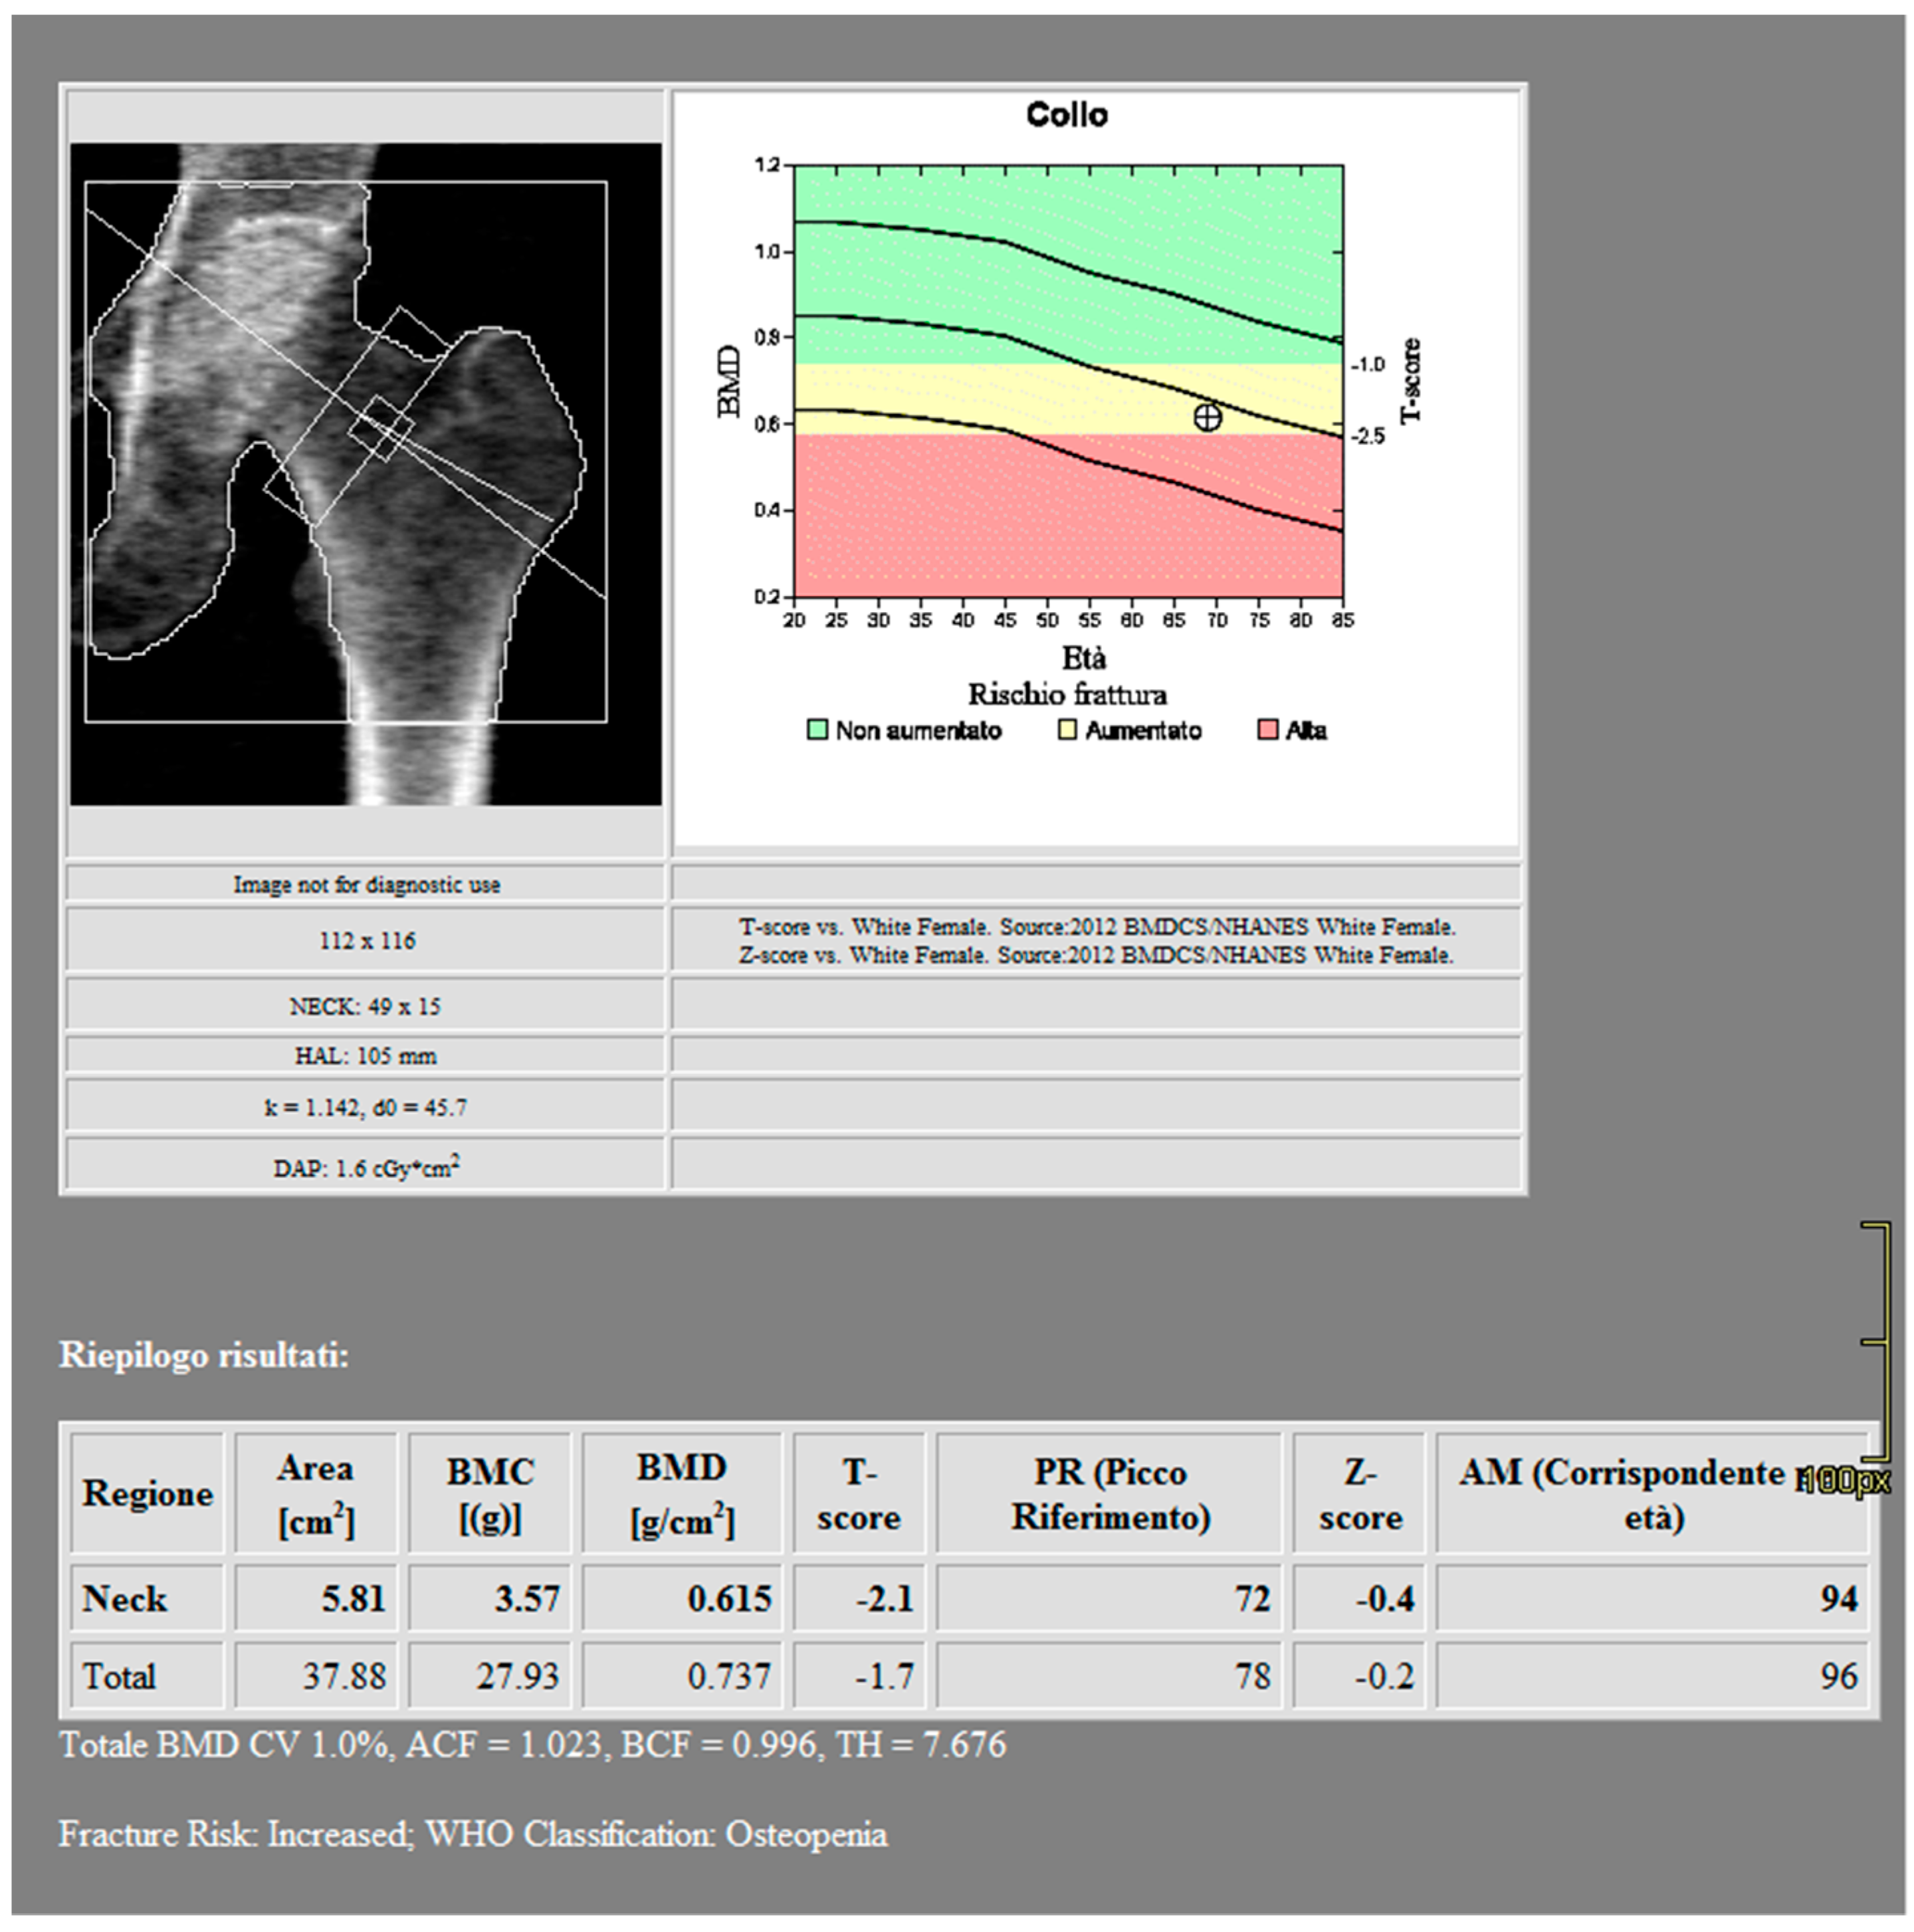Click the Neck T-score value -2.1

[884, 1598]
